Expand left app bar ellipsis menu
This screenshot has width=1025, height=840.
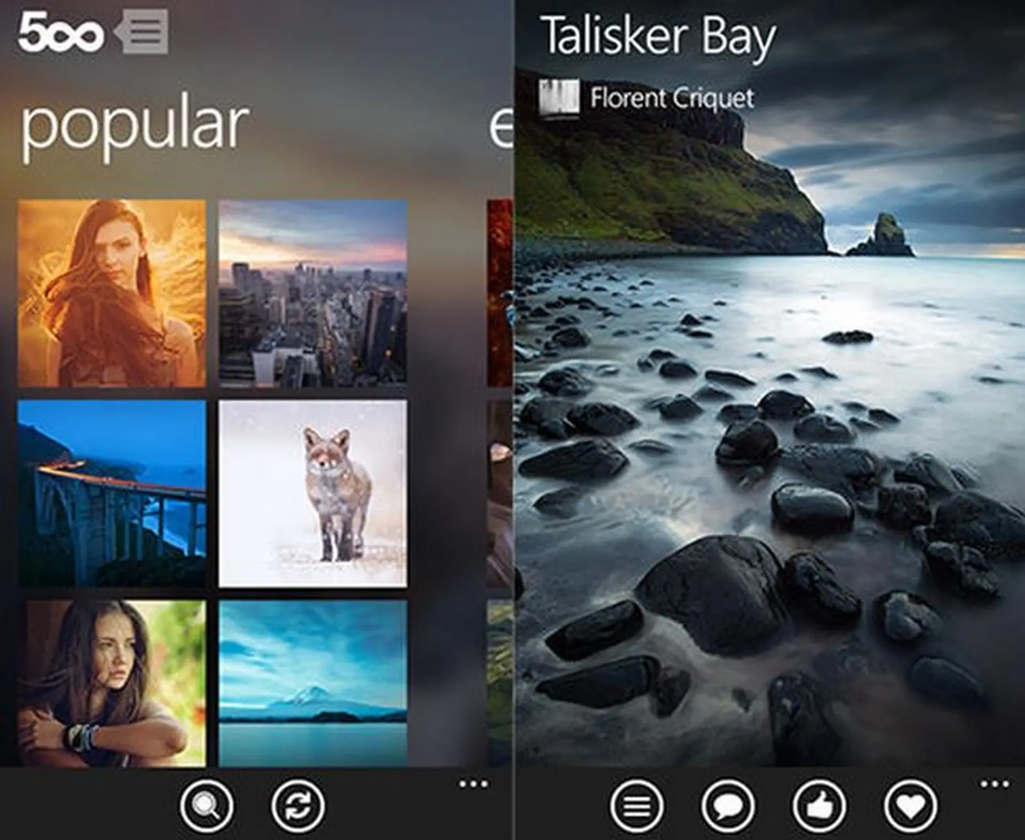click(x=473, y=784)
